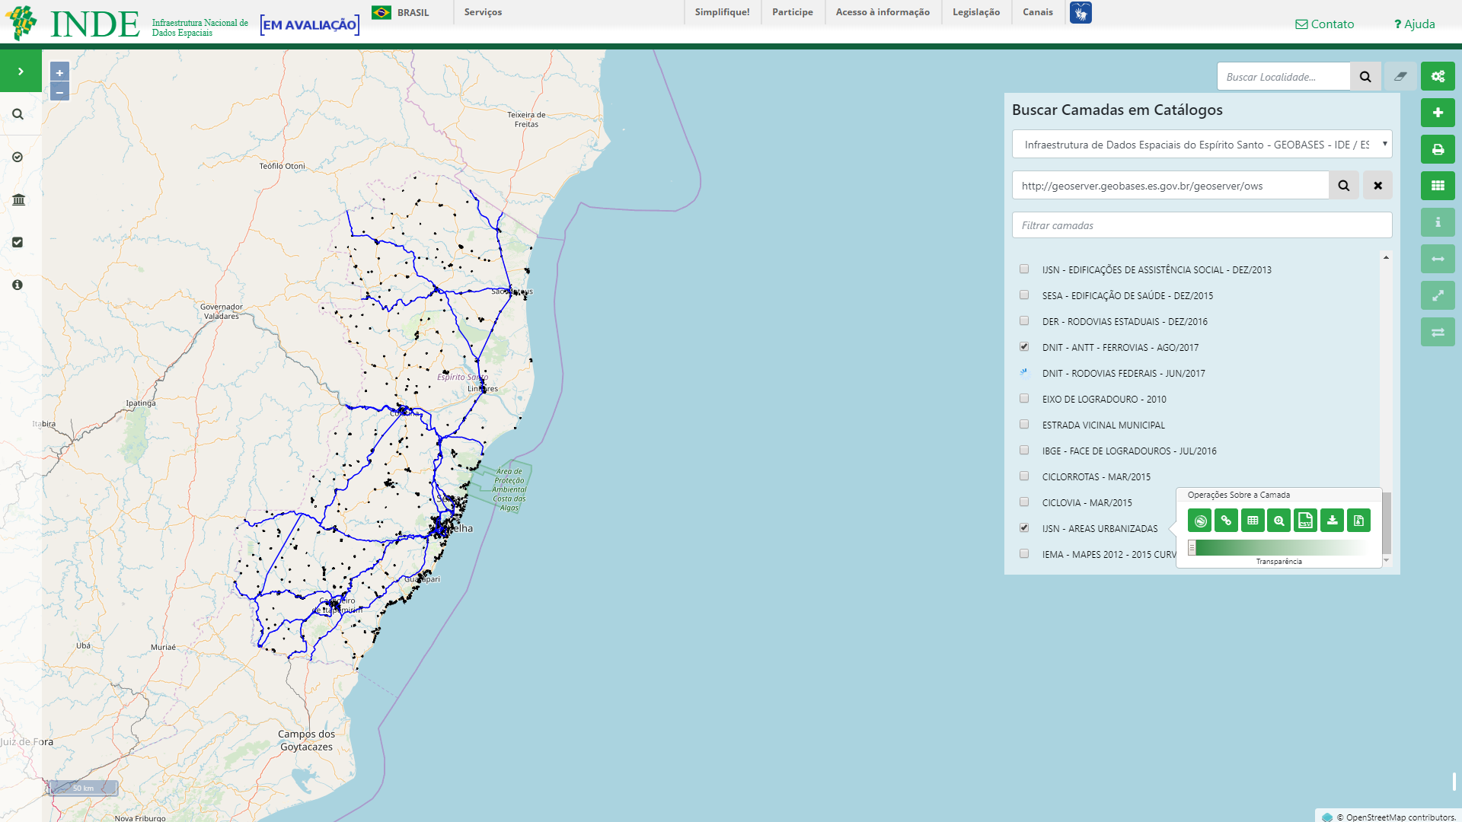Open the sidebar search magnifier icon

pos(18,114)
